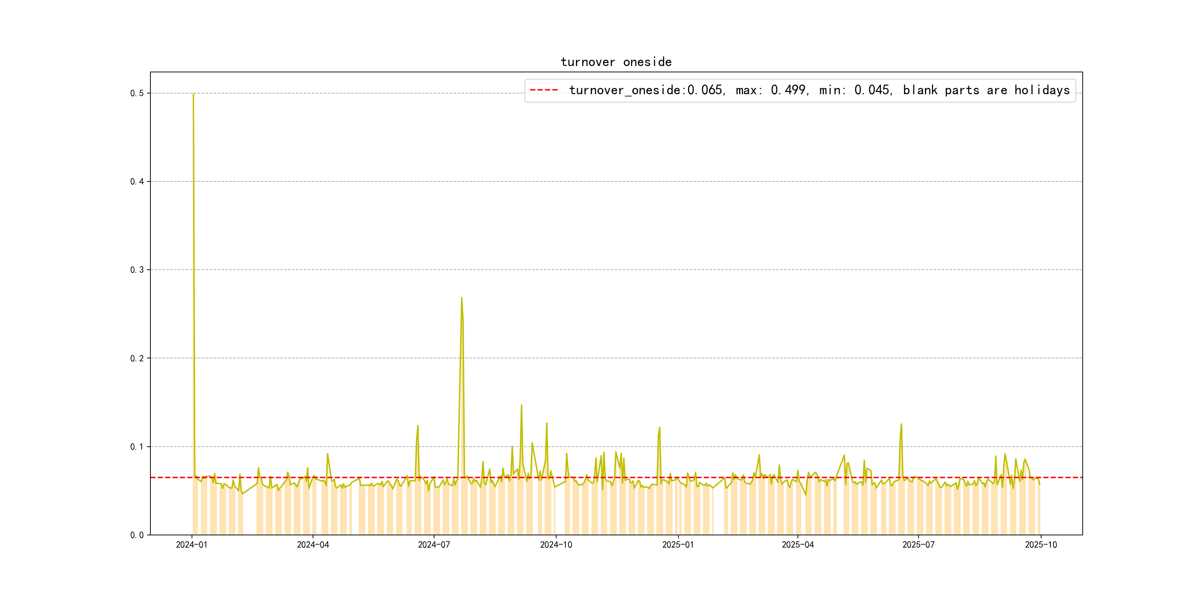Click the 2024-07 x-axis date label
This screenshot has height=601, width=1203.
click(434, 545)
